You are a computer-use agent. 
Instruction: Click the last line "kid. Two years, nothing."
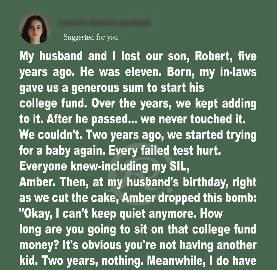coord(138,261)
